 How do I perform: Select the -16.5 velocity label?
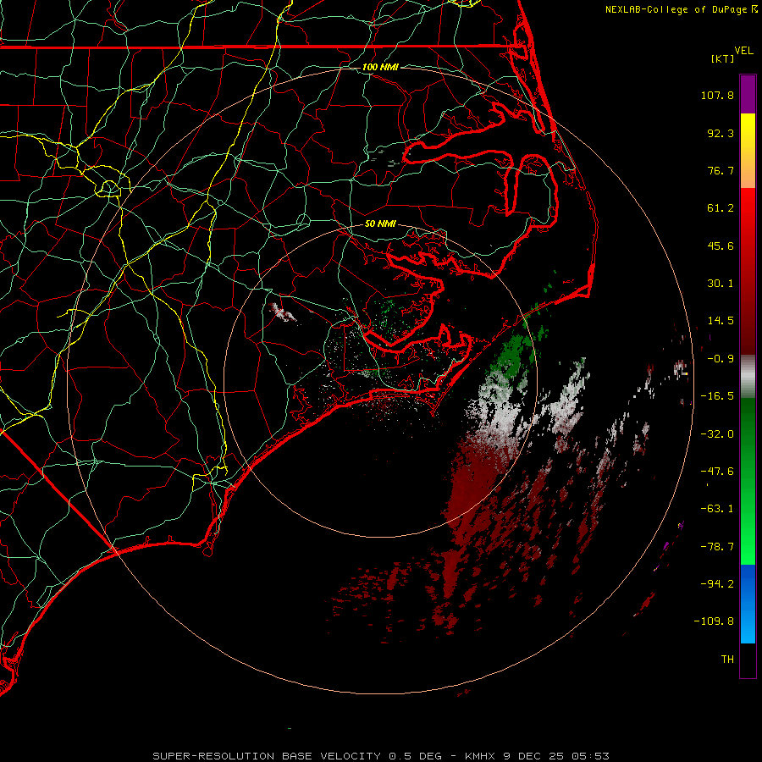coord(717,396)
